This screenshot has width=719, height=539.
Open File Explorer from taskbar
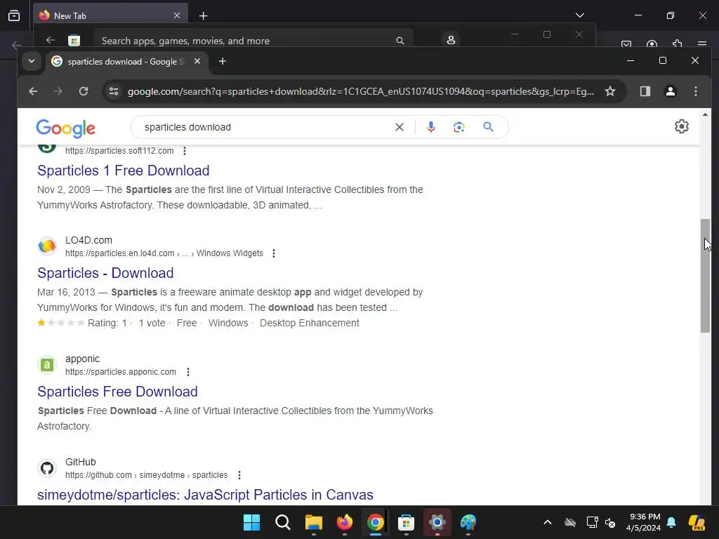coord(314,522)
